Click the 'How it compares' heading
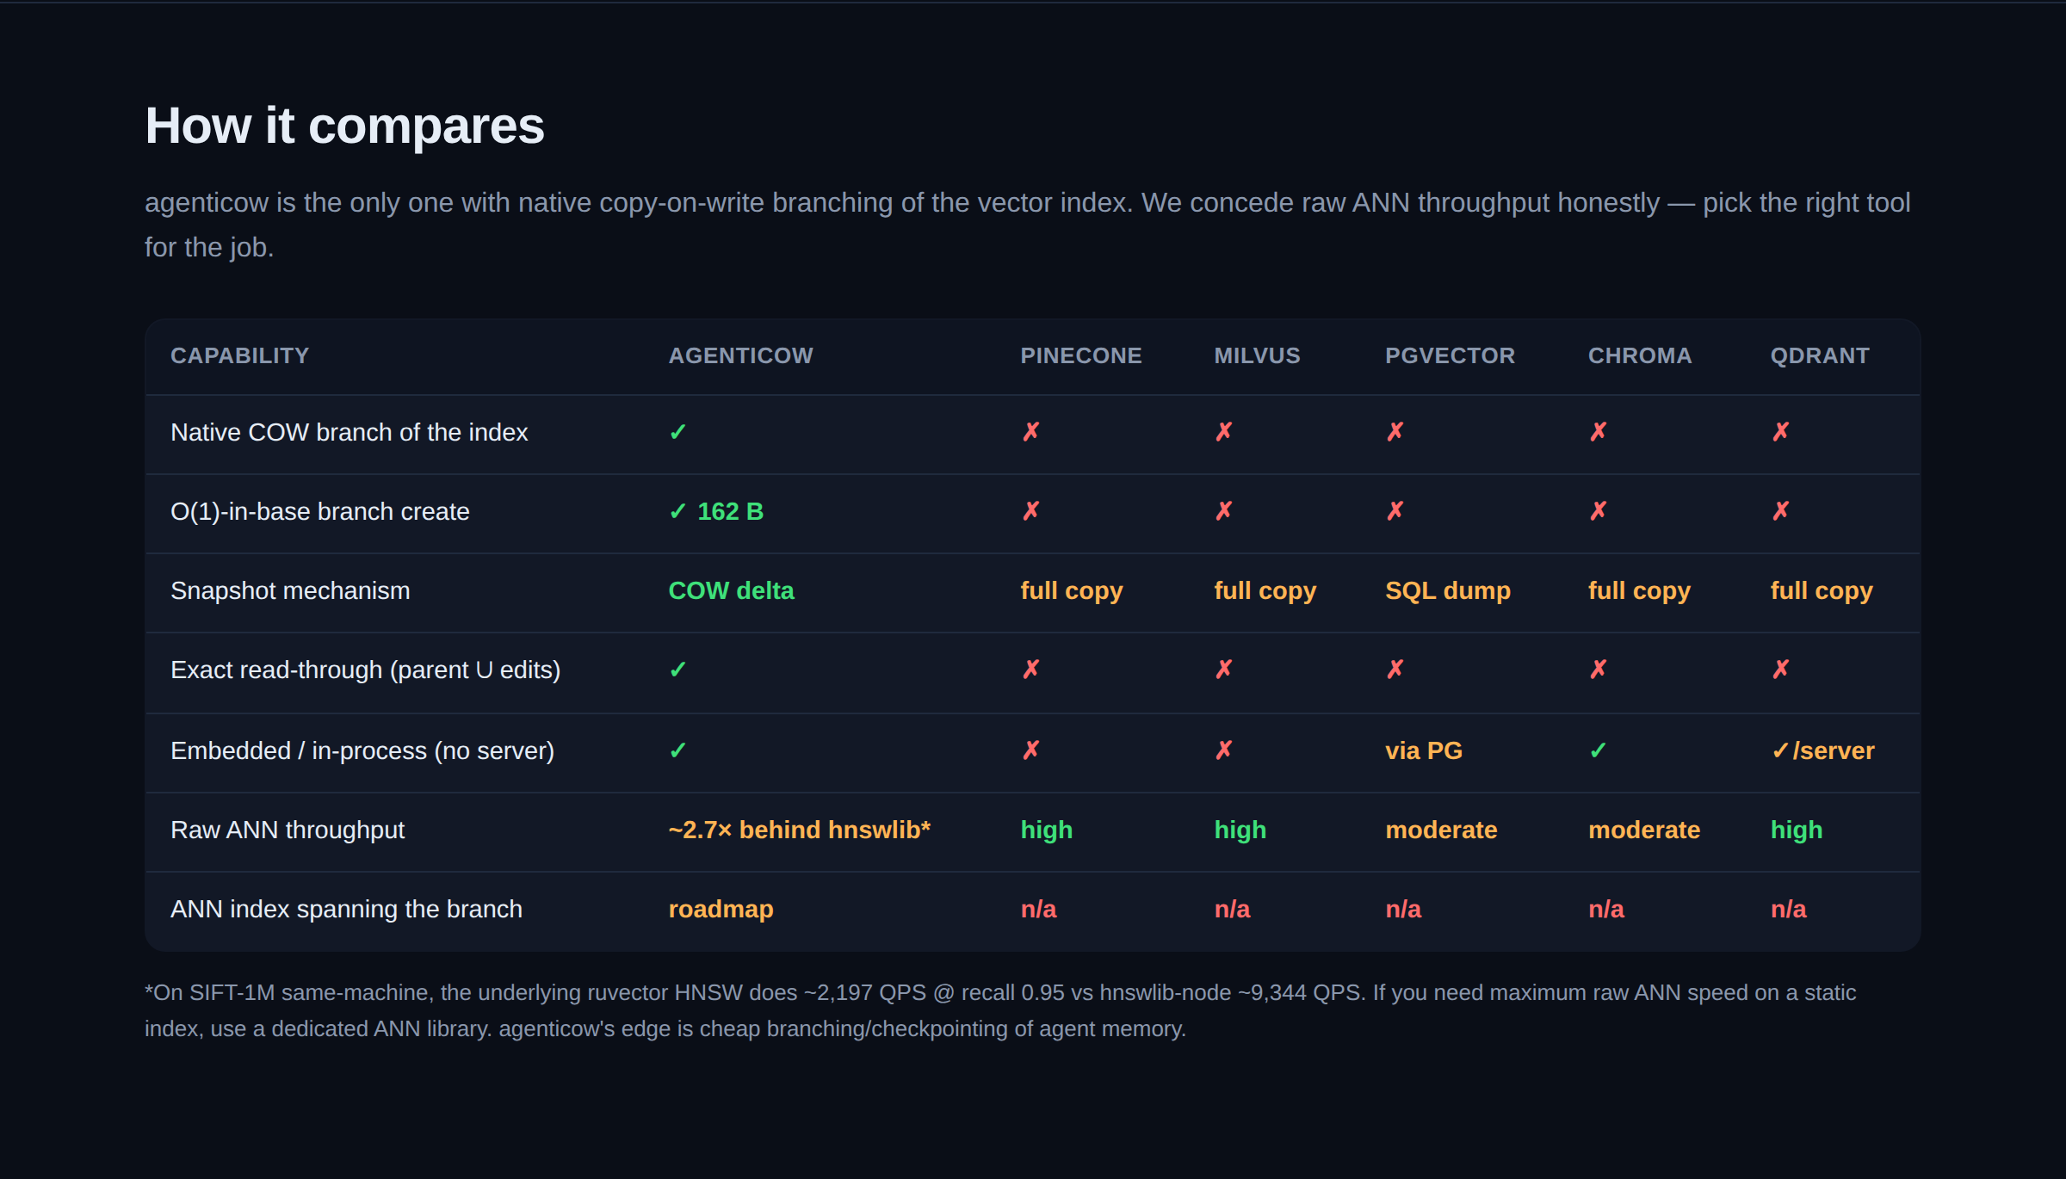2066x1179 pixels. (344, 126)
